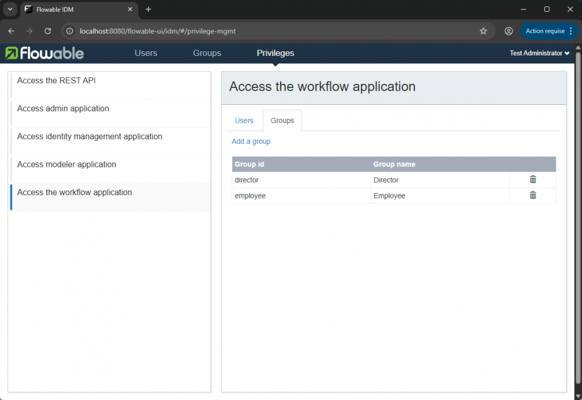The image size is (582, 400).
Task: Reload the page
Action: [48, 31]
